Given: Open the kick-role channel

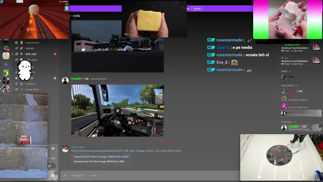Looking at the screenshot, I should point(31,54).
